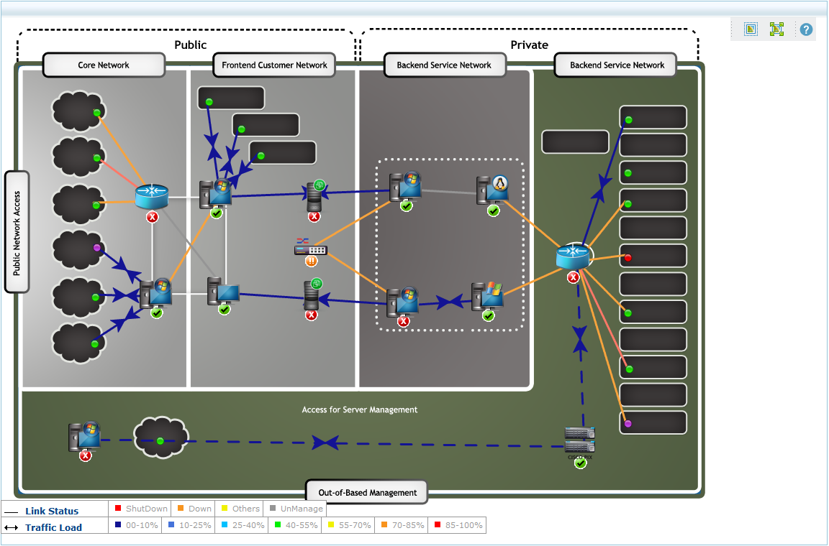Viewport: 829px width, 546px height.
Task: Click the Public Network Access vertical label
Action: pyautogui.click(x=17, y=232)
